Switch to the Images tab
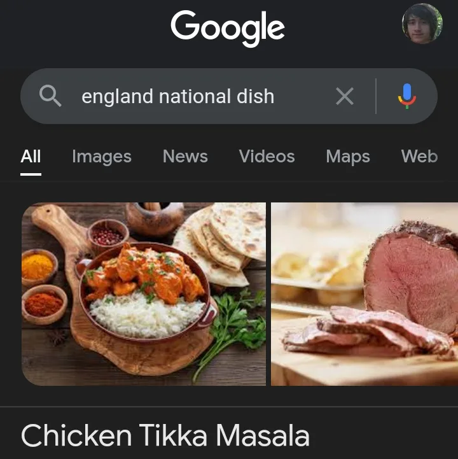The width and height of the screenshot is (458, 459). 102,157
